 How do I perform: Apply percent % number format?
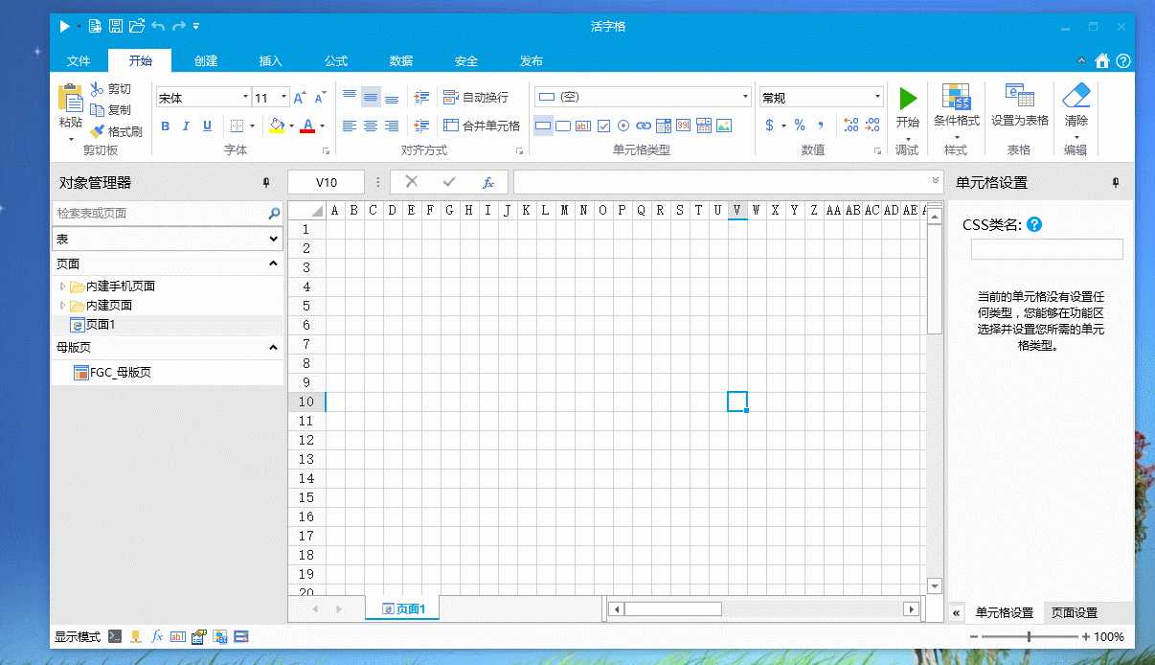800,126
